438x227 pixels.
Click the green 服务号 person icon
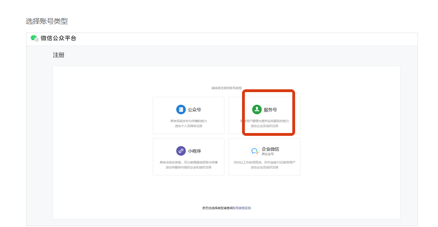[257, 109]
